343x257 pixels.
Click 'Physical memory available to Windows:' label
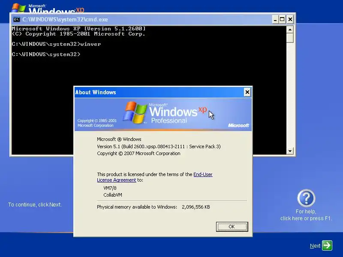point(137,207)
